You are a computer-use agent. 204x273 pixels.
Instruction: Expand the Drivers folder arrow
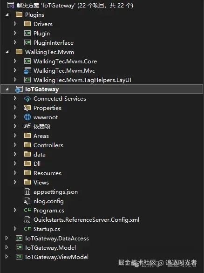15,24
